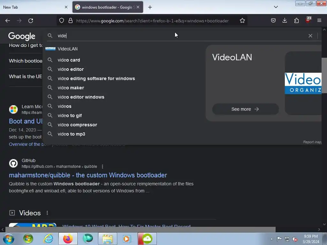Open the Overview of the boot process link

(25, 144)
